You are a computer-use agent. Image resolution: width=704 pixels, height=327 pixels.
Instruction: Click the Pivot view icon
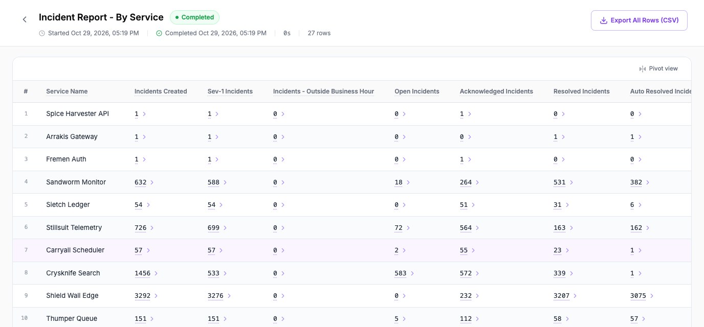click(643, 69)
